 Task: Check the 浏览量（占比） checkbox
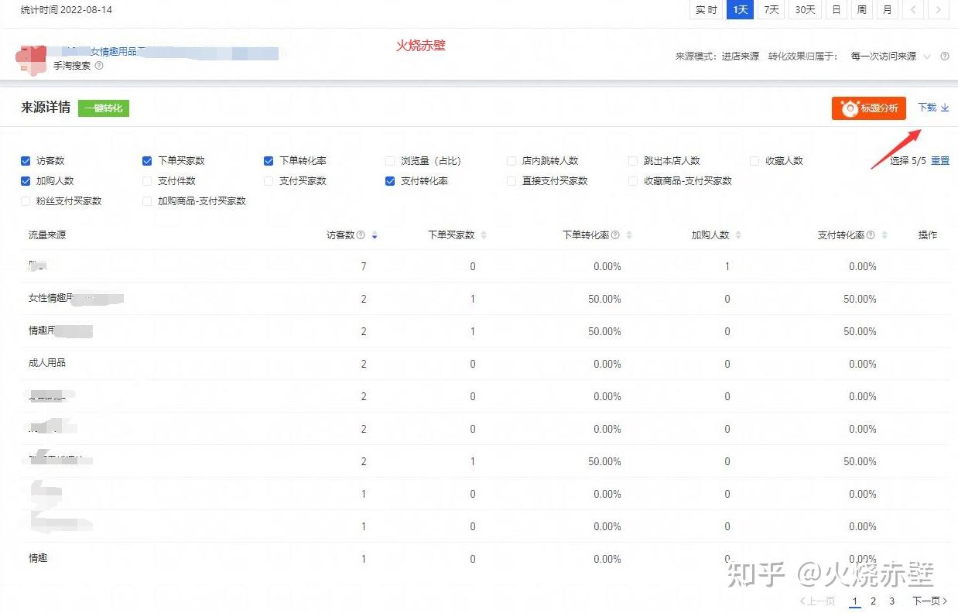coord(390,161)
